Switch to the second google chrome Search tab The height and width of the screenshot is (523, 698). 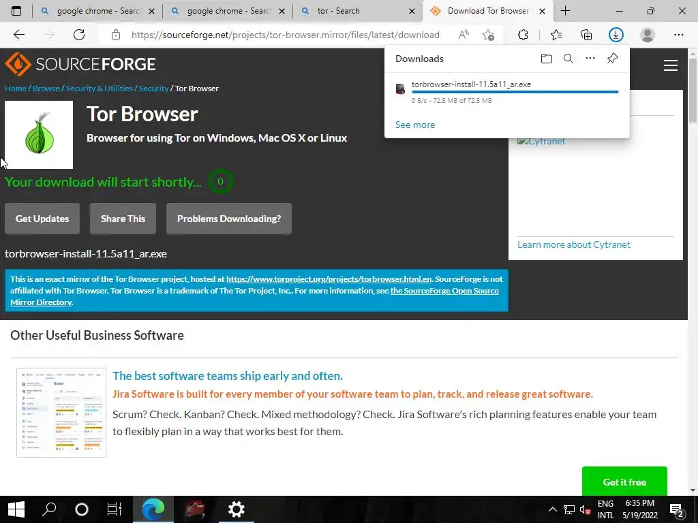pos(228,11)
